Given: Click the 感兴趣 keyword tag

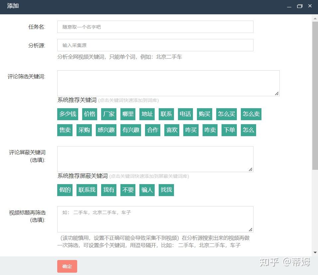Looking at the screenshot, I should (x=106, y=130).
